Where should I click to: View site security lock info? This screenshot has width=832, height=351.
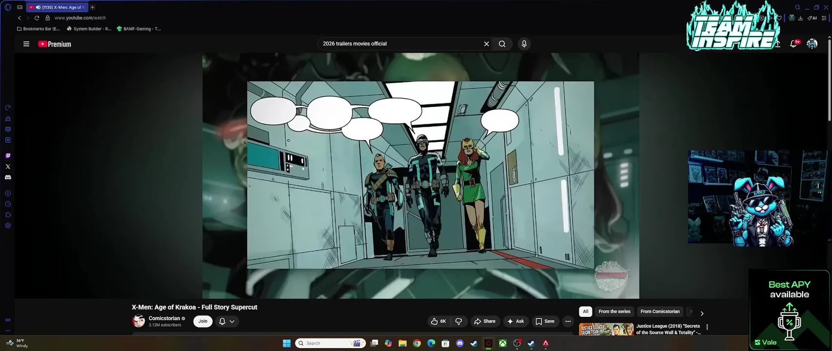point(47,18)
